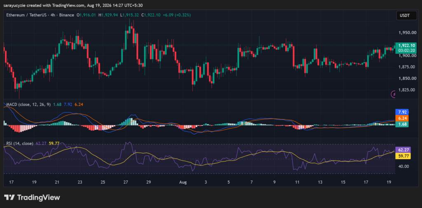This screenshot has width=422, height=208.
Task: Click the 17 date label at far left
Action: coord(11,182)
